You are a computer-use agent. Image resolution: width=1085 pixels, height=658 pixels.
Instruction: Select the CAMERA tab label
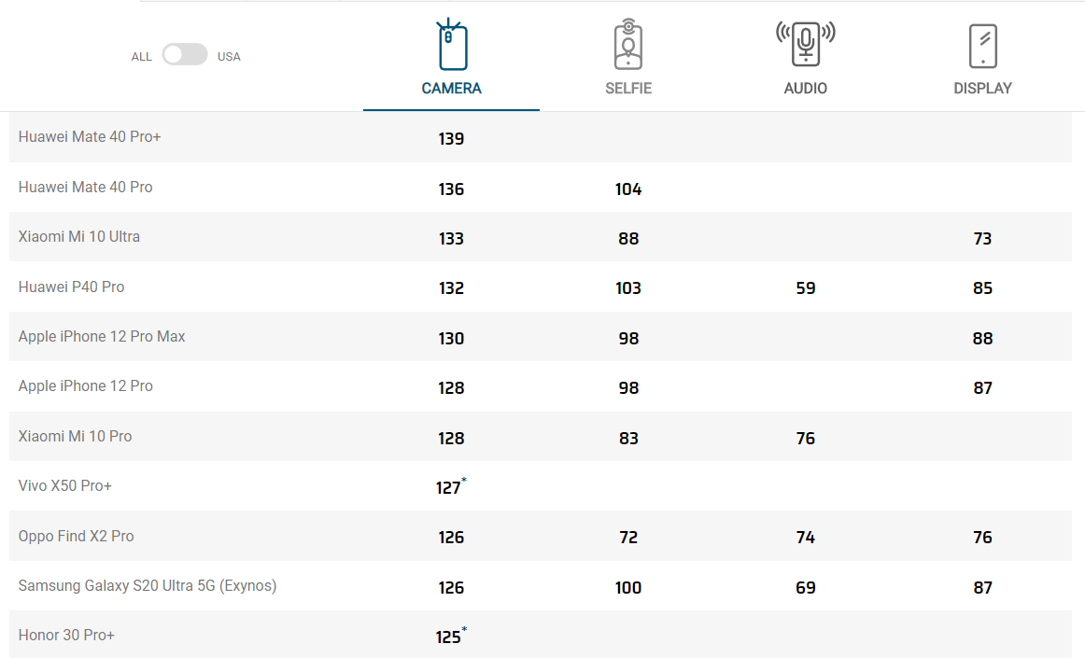coord(451,89)
